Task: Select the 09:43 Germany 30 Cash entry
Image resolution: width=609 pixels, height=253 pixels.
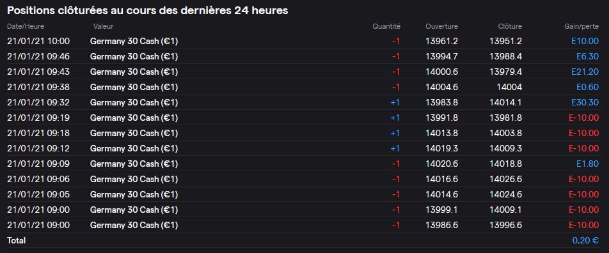Action: click(x=303, y=72)
